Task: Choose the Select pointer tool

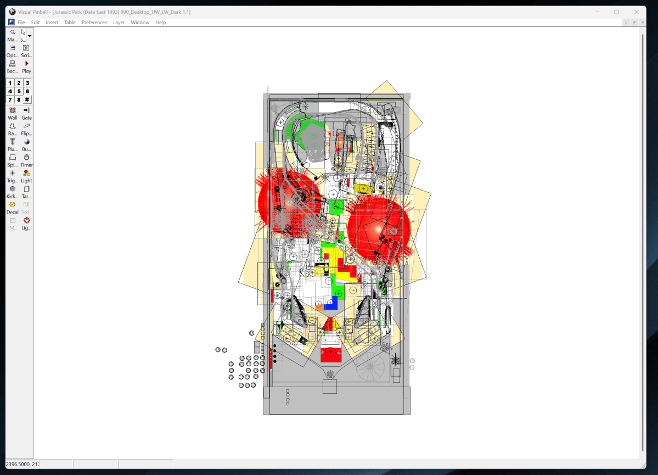Action: (23, 35)
